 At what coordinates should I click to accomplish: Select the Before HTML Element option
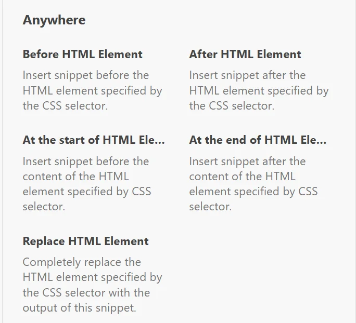click(82, 55)
